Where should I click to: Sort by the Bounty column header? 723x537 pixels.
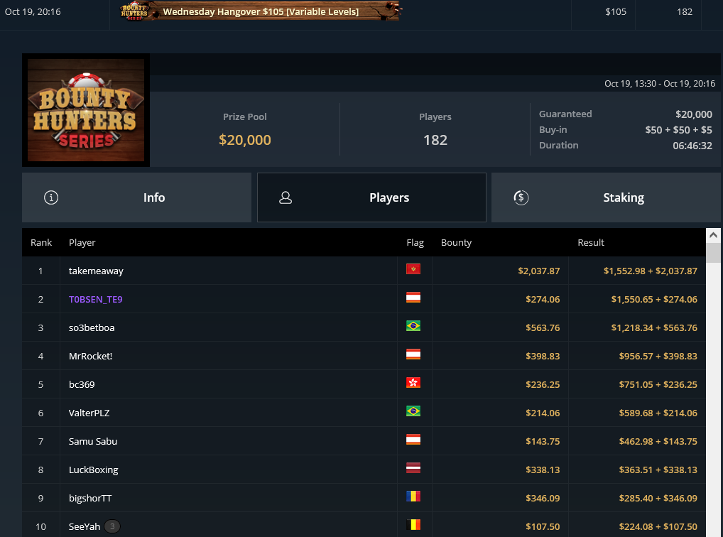pyautogui.click(x=456, y=243)
